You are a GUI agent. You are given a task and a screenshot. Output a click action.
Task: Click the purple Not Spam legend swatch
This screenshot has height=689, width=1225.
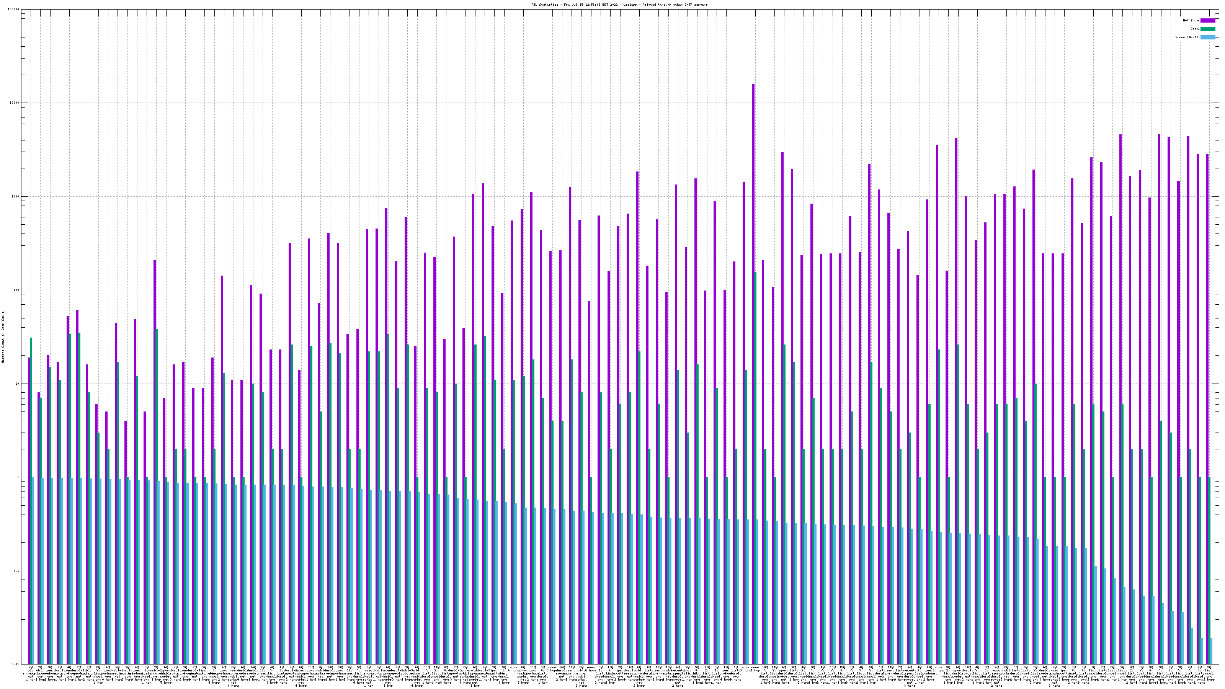coord(1207,20)
